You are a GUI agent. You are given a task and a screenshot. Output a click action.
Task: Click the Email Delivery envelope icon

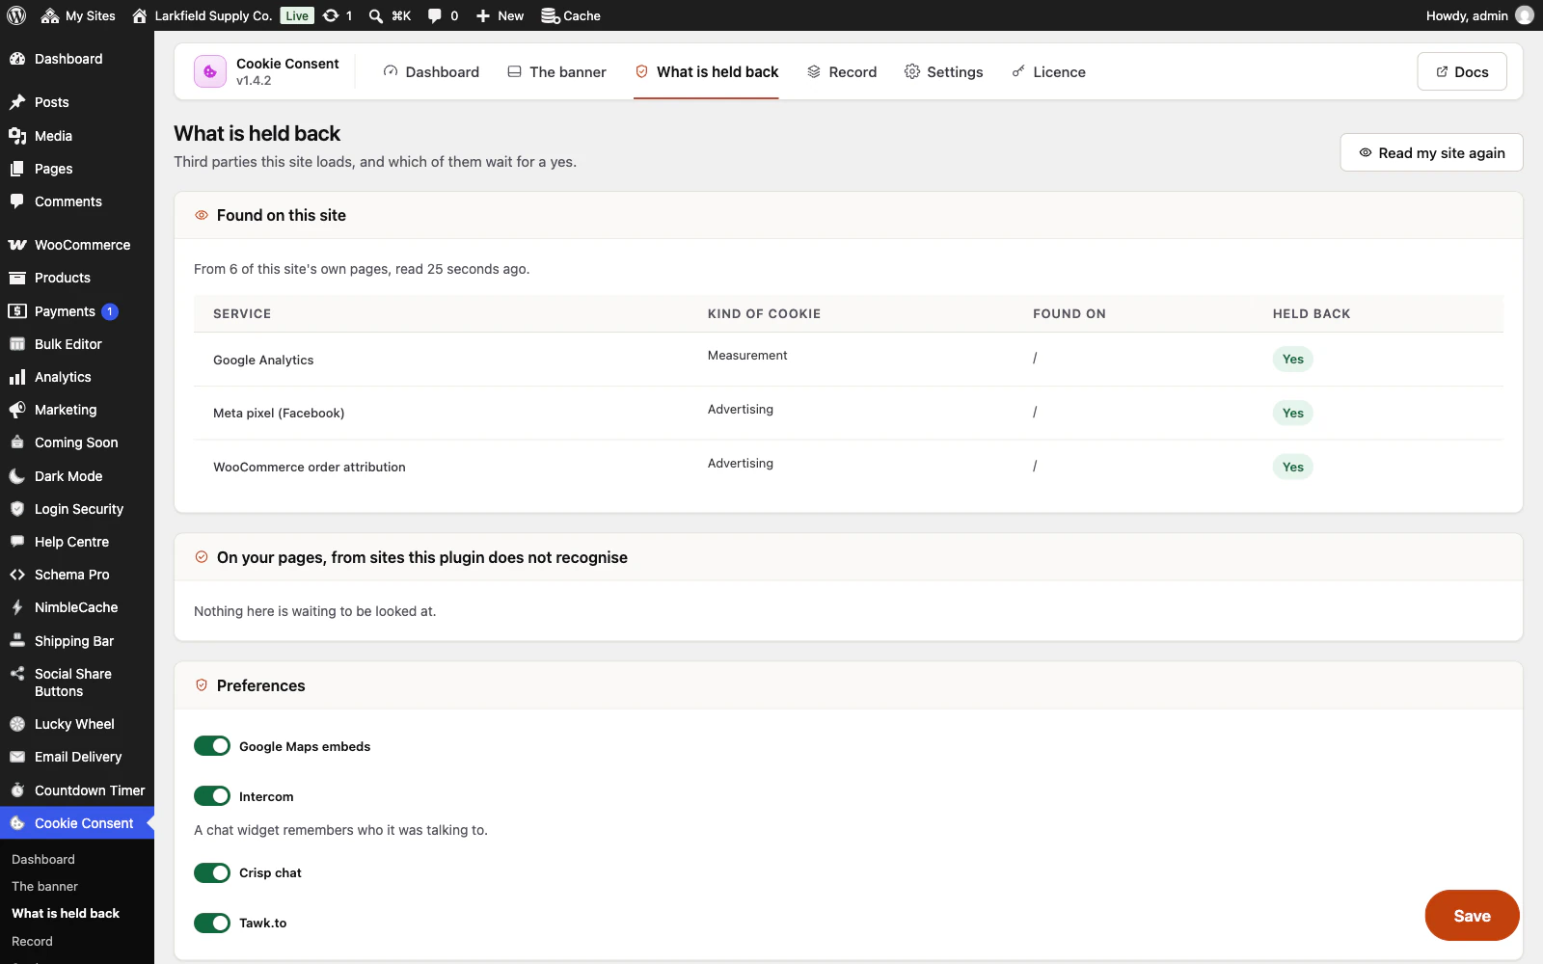17,757
